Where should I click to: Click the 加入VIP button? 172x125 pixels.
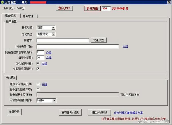(x=64, y=8)
